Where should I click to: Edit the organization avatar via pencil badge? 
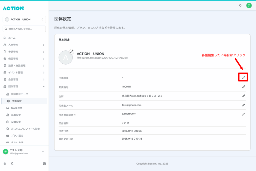pos(72,52)
